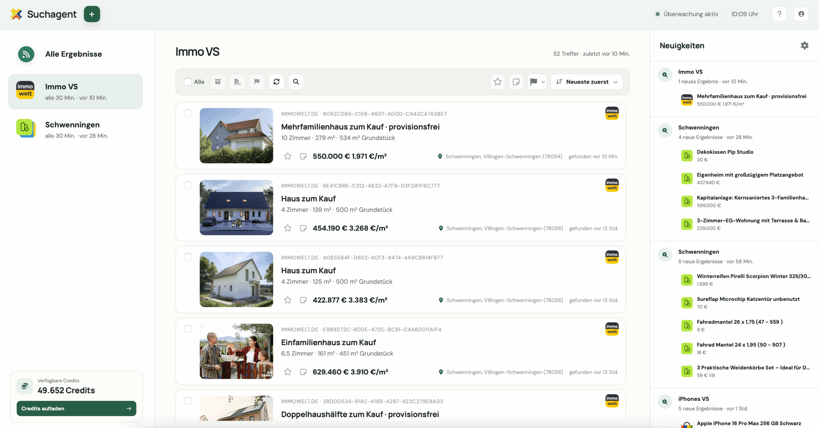This screenshot has width=819, height=428.
Task: Open 3 Praktische Weidenkörbe Set news item
Action: click(x=745, y=371)
